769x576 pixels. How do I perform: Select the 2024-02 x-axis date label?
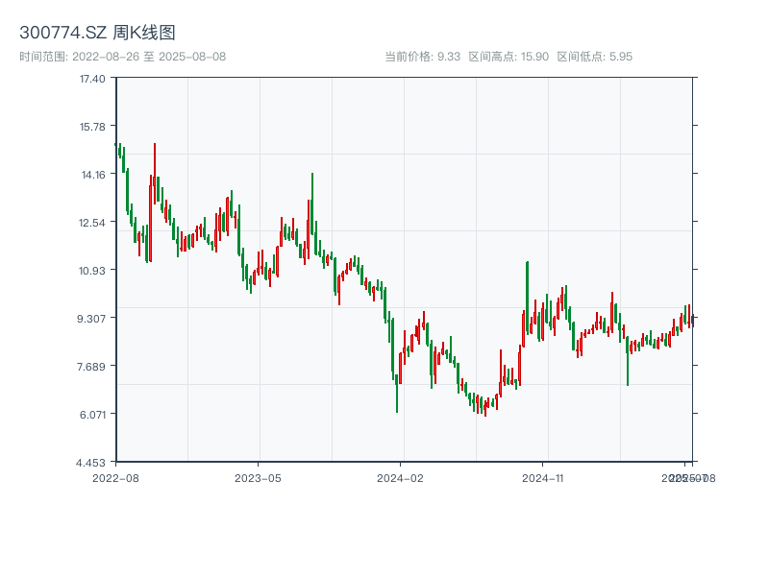[x=401, y=477]
